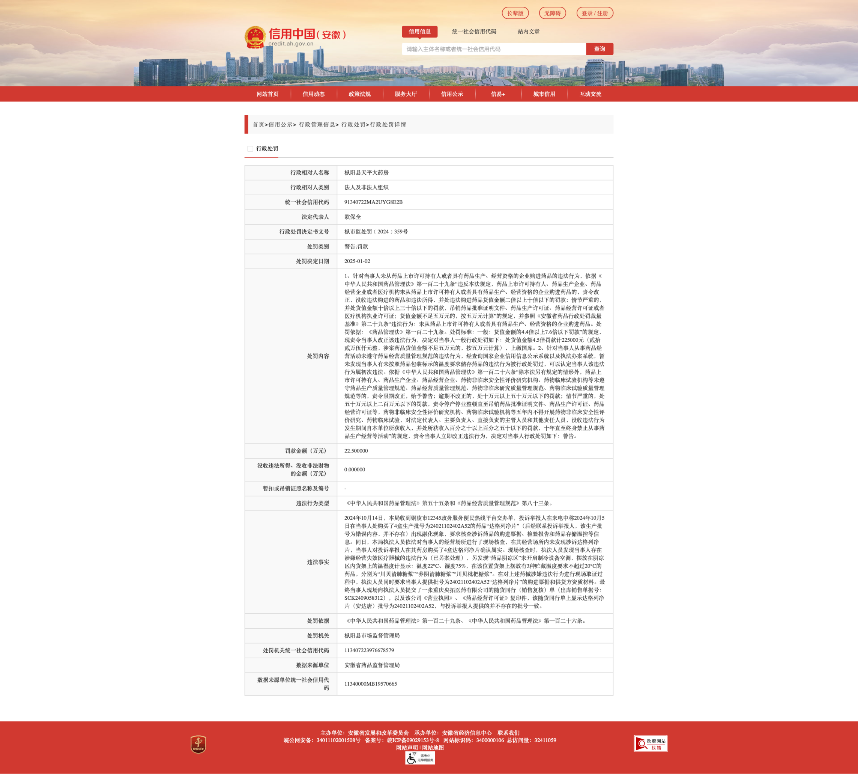Viewport: 858px width, 774px height.
Task: Click the government website error-report icon
Action: point(650,743)
